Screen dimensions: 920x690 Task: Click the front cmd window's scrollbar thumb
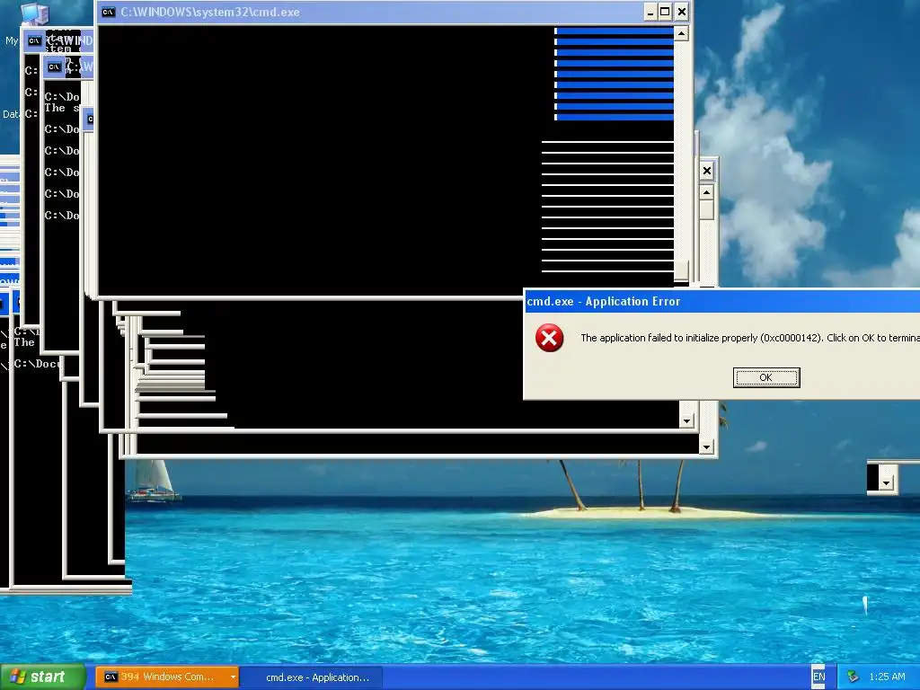pos(681,270)
